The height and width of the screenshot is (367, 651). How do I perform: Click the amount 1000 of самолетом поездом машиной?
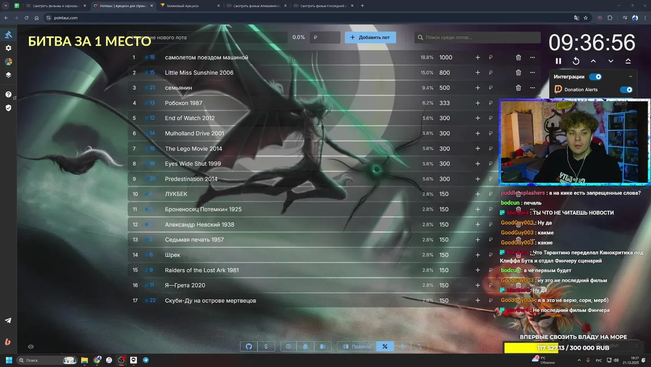446,58
